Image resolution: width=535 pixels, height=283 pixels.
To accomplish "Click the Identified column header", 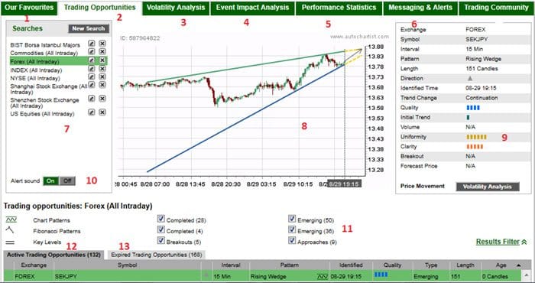I will 351,265.
